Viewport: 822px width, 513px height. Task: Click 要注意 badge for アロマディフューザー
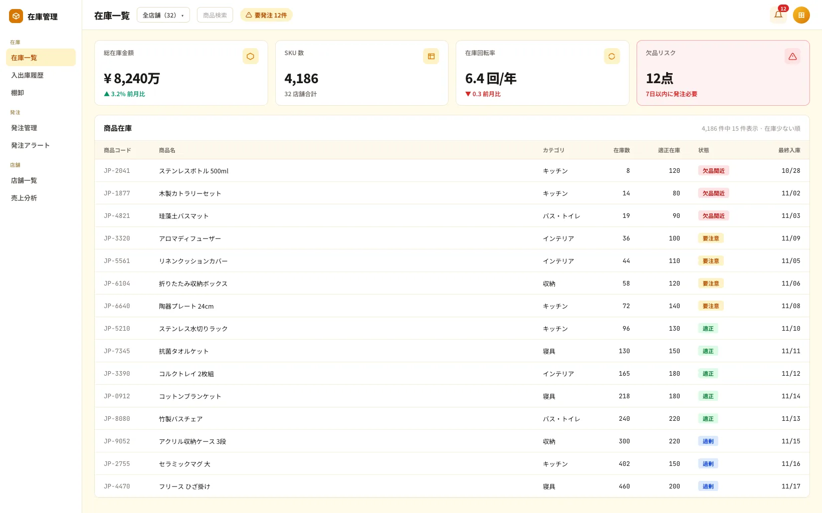pyautogui.click(x=711, y=238)
